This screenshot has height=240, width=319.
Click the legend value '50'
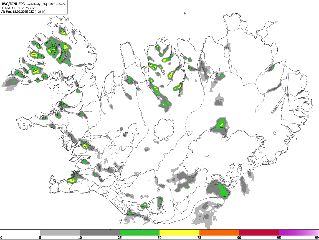click(159, 237)
